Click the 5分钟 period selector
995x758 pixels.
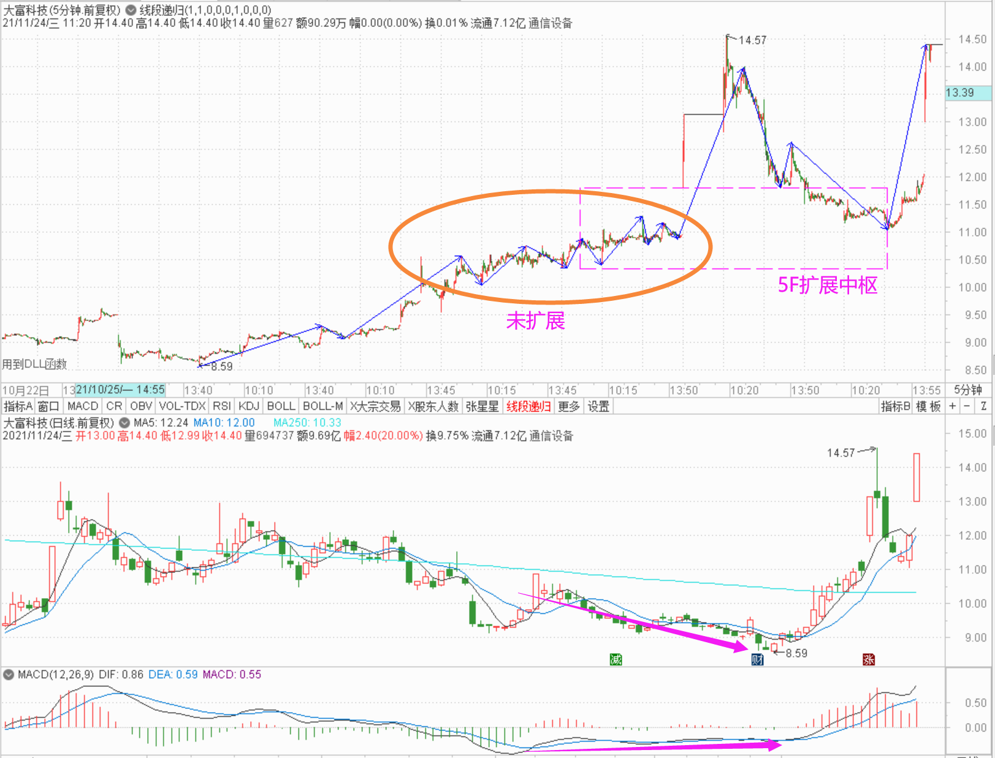(968, 390)
